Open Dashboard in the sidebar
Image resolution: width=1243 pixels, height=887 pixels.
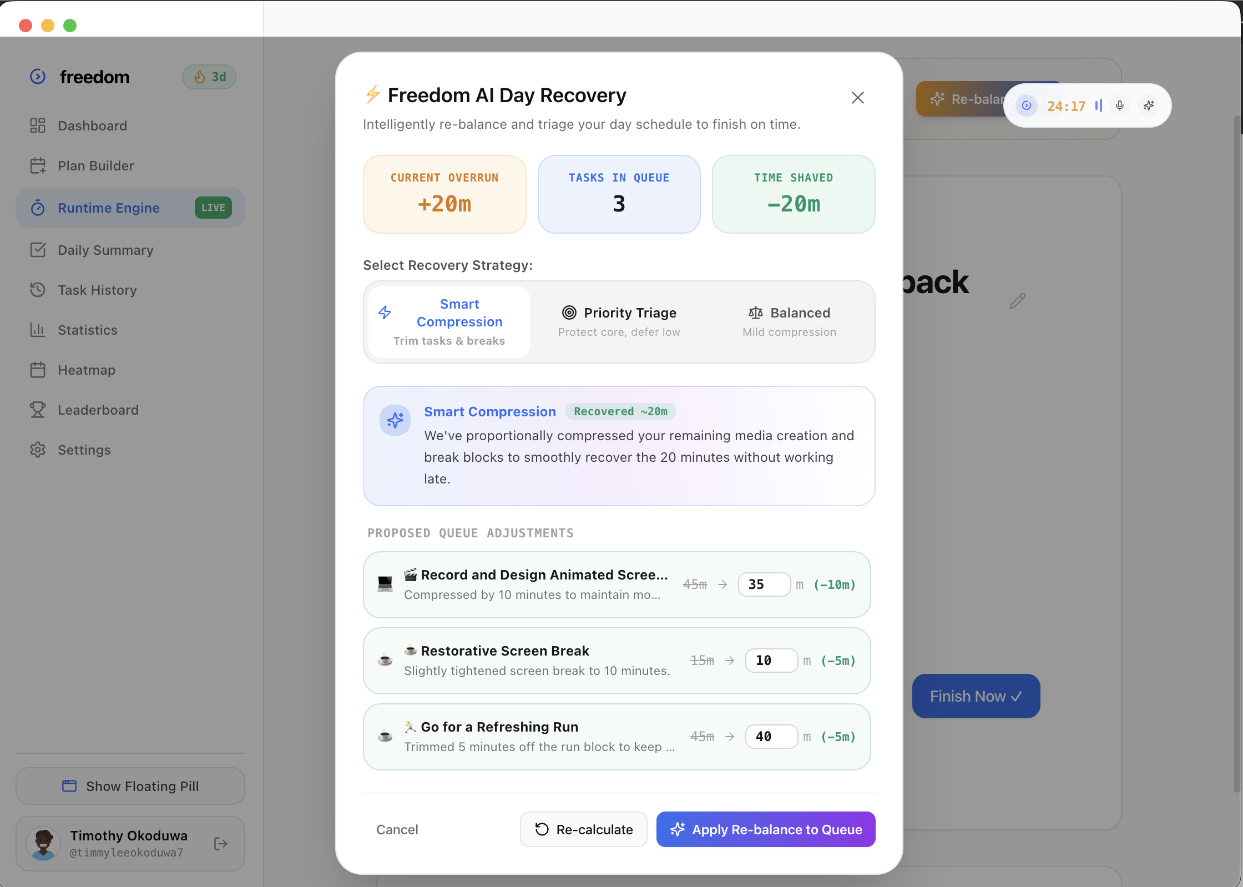[130, 126]
